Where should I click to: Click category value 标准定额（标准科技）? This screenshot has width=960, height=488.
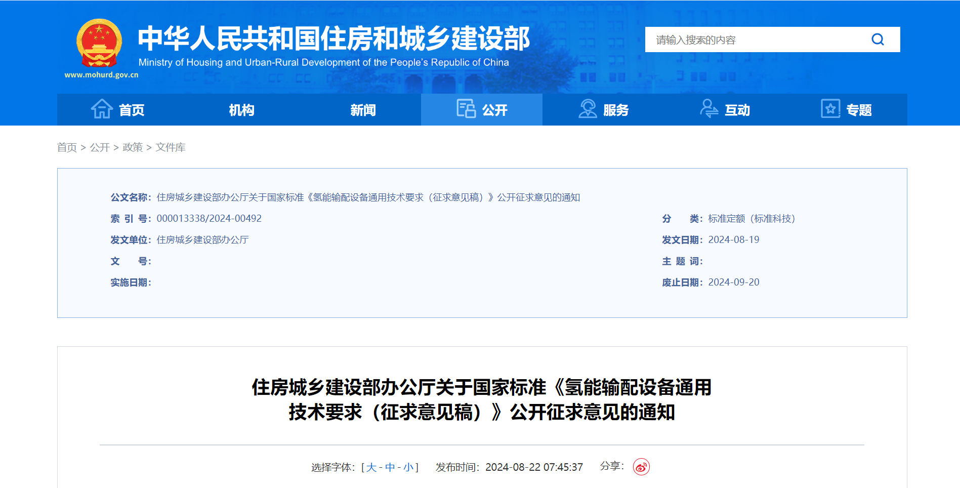pos(752,219)
